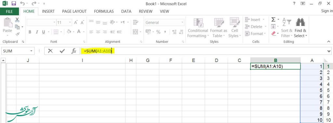Open the General number format dropdown

[182, 22]
